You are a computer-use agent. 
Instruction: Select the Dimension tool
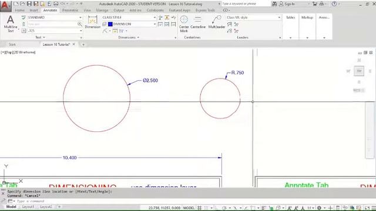click(x=93, y=22)
